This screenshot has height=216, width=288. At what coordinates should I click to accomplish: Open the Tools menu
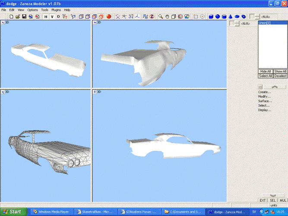45,10
